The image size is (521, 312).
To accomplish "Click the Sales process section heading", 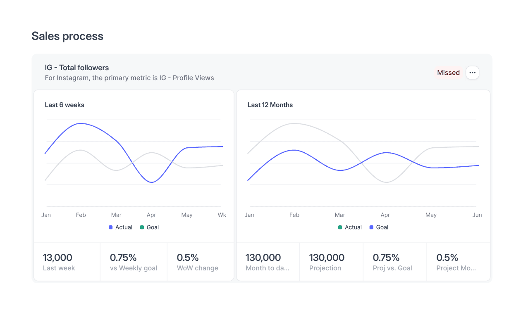I will click(67, 36).
